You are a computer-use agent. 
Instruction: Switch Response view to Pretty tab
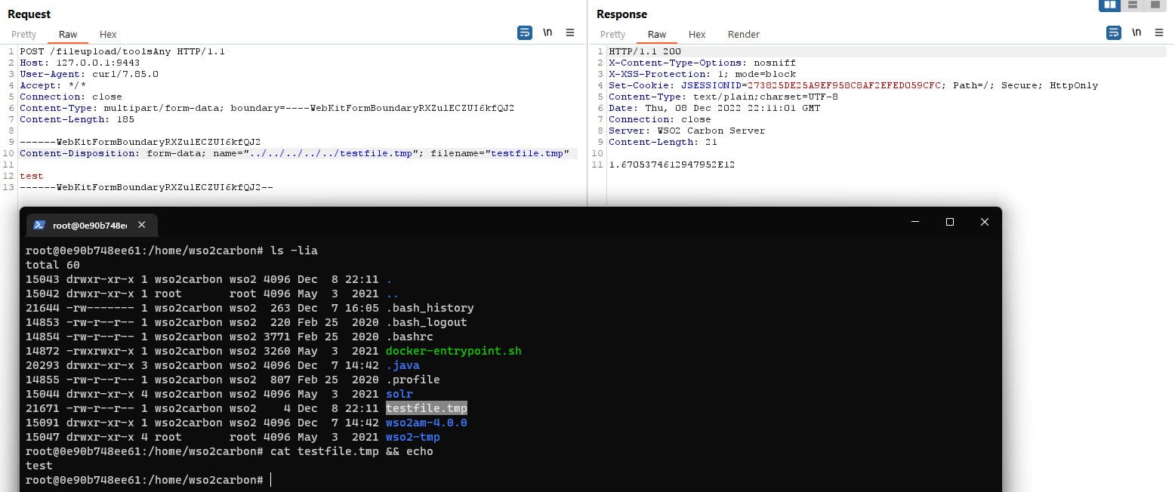pyautogui.click(x=613, y=34)
